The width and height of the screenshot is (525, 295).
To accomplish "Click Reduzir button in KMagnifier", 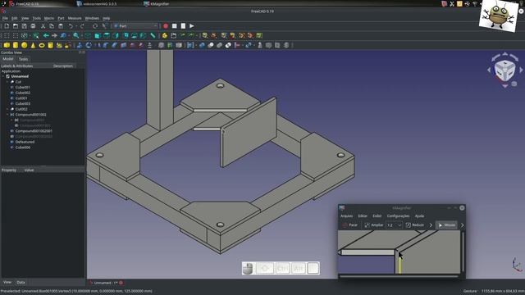I will 415,225.
